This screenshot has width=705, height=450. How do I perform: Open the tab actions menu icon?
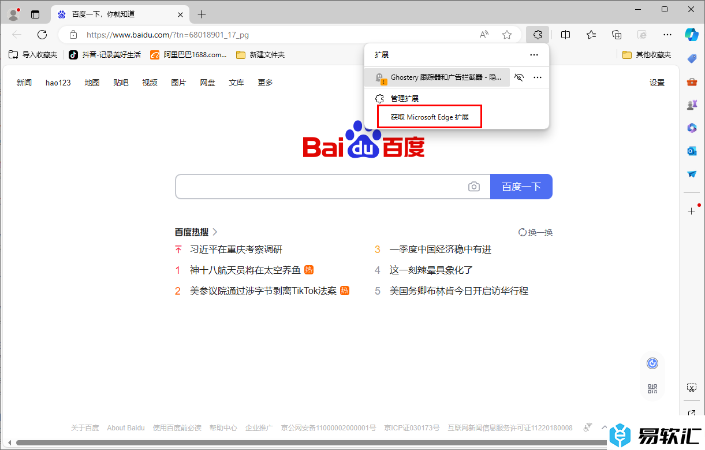coord(35,14)
